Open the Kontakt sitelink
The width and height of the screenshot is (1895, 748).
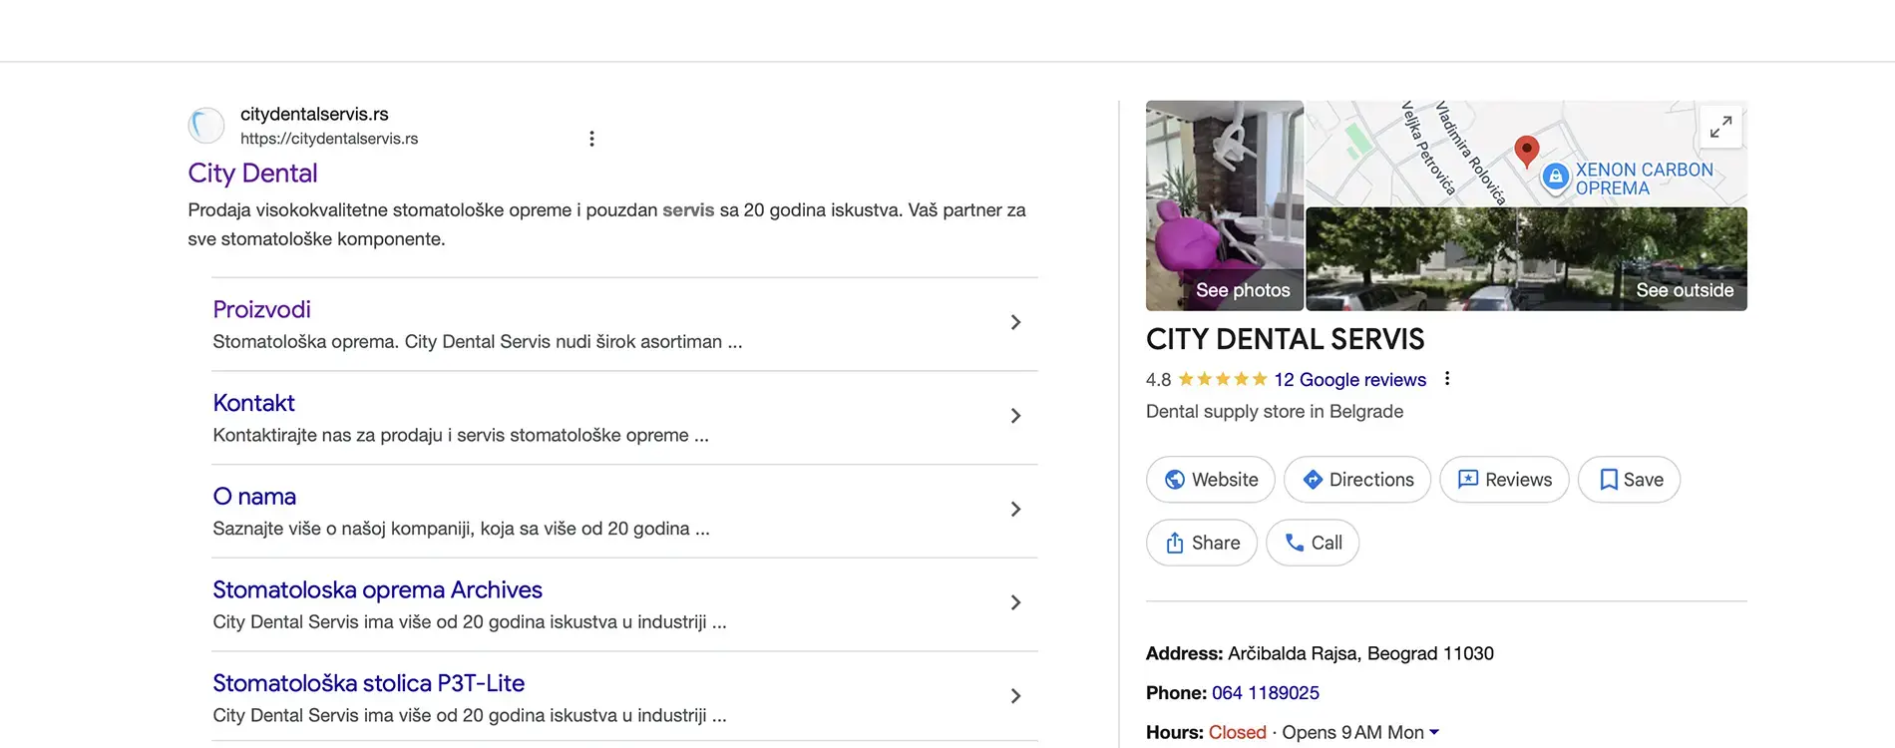(253, 403)
